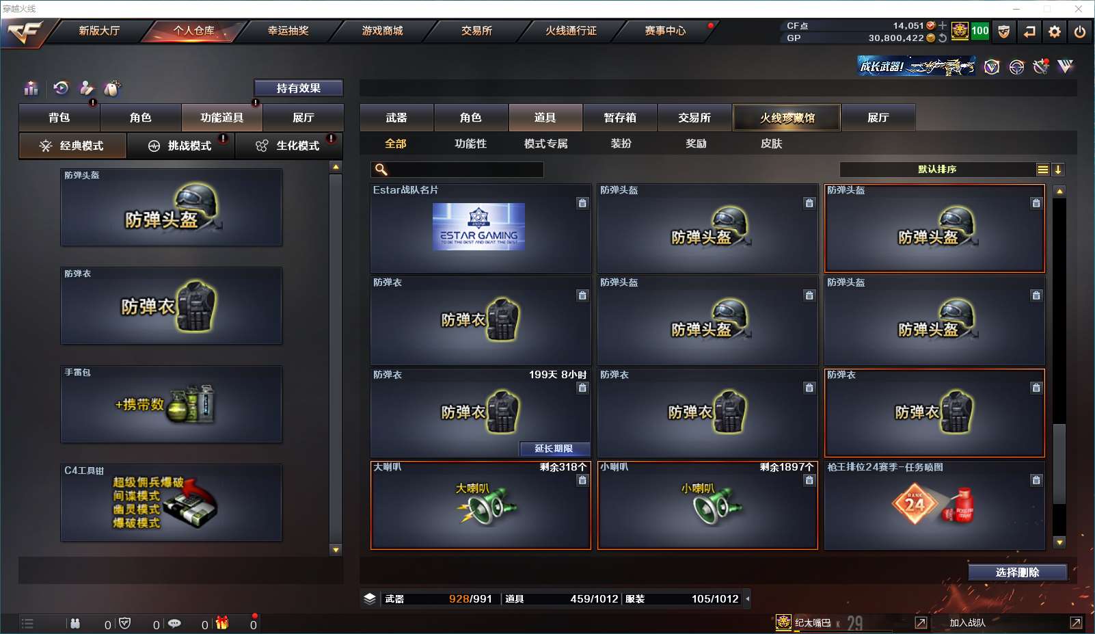The height and width of the screenshot is (634, 1095).
Task: Click the trash icon on Estar战队名片 item
Action: pyautogui.click(x=582, y=203)
